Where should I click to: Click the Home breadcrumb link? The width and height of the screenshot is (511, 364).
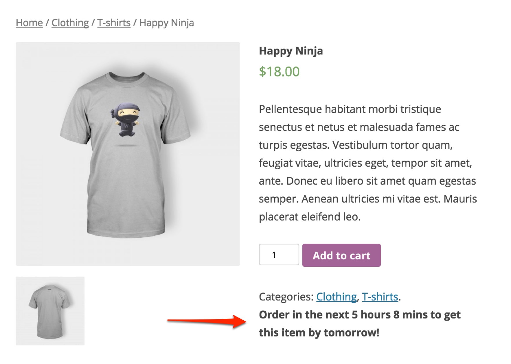(x=29, y=23)
